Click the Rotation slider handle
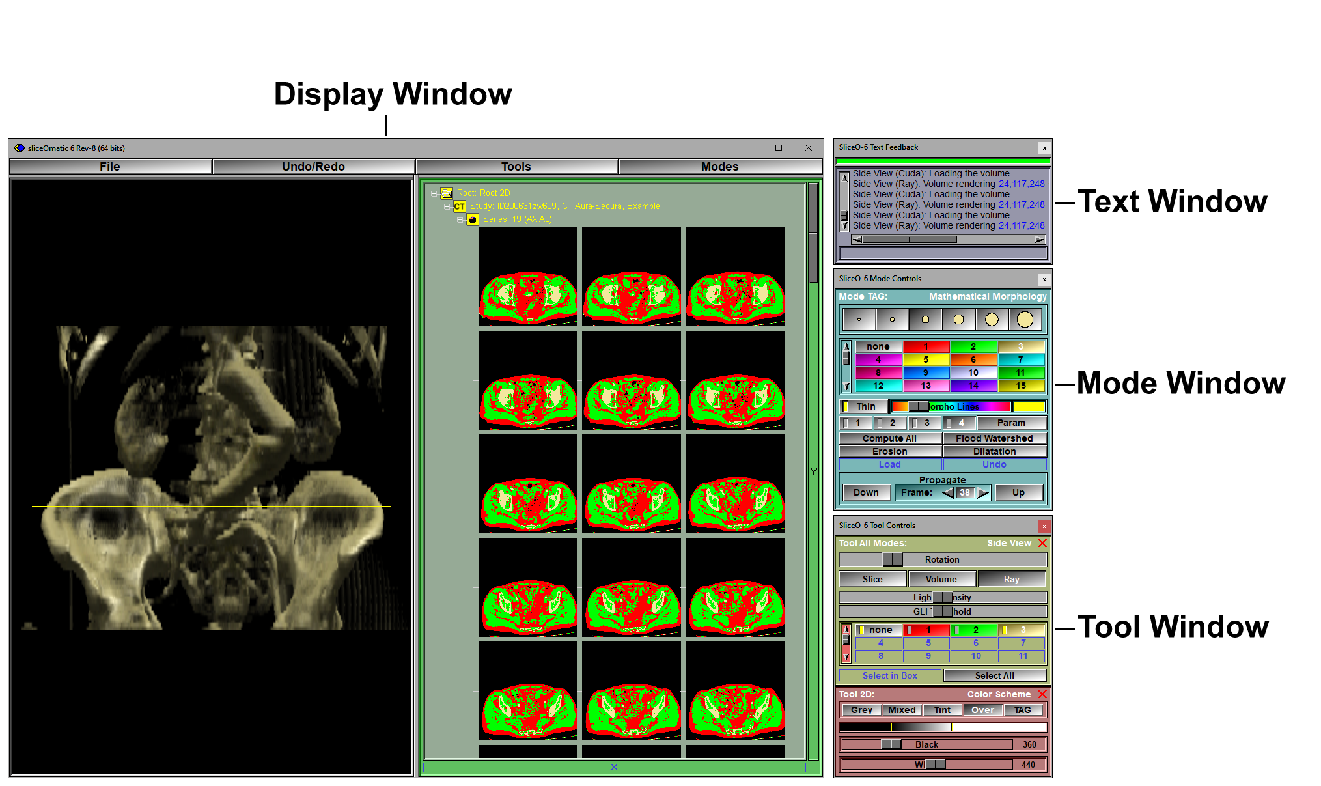This screenshot has height=786, width=1321. 893,559
